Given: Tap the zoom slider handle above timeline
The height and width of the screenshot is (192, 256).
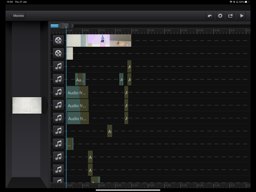Looking at the screenshot, I should click(x=66, y=25).
